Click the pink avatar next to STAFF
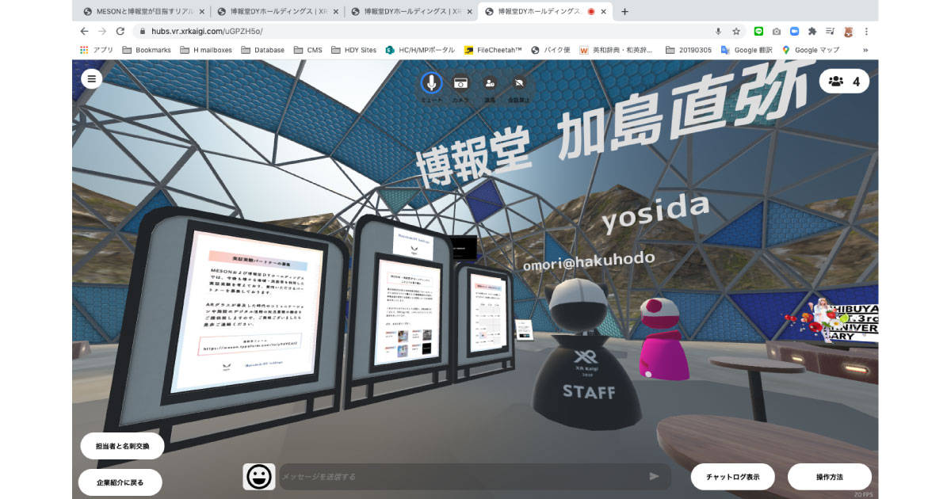 pos(663,338)
